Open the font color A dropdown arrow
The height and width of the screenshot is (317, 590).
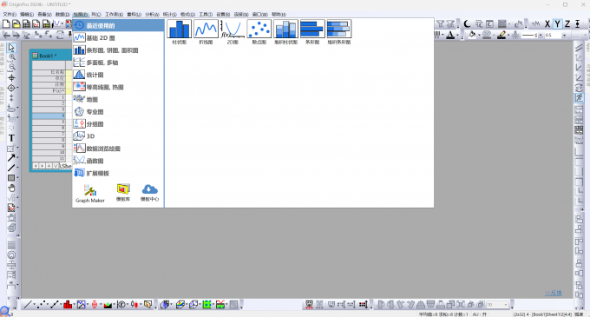tap(457, 36)
